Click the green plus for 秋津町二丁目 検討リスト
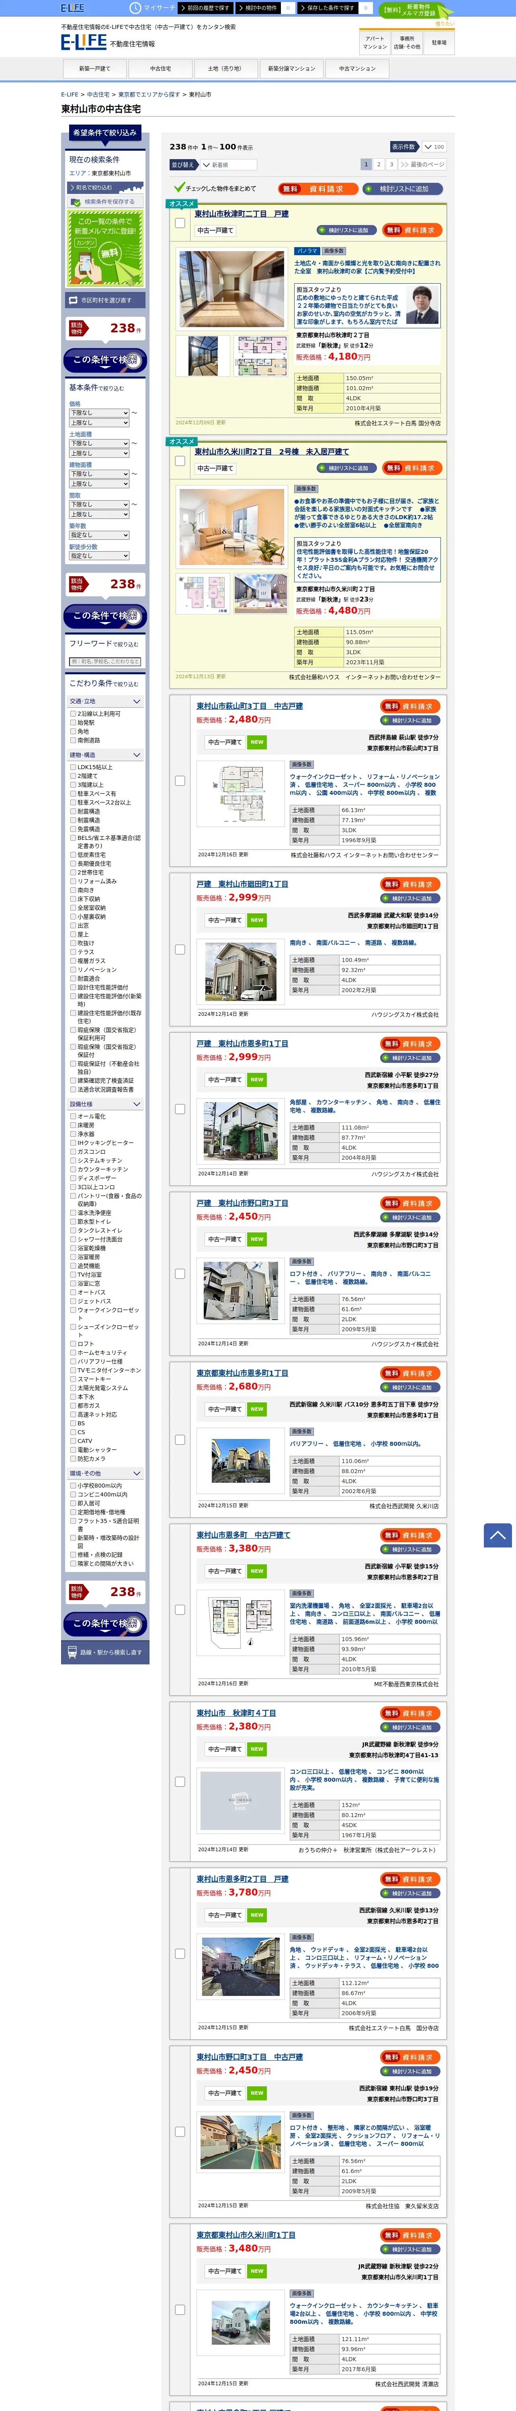 click(322, 230)
